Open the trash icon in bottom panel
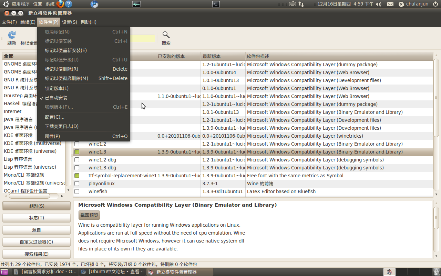The height and width of the screenshot is (276, 441). point(437,272)
